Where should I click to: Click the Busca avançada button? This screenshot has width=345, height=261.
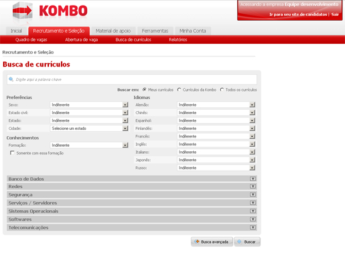[211, 242]
